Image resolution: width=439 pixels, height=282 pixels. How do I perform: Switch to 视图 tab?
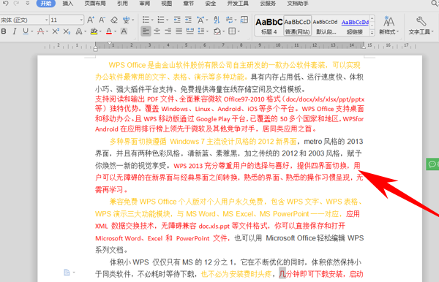click(x=167, y=4)
